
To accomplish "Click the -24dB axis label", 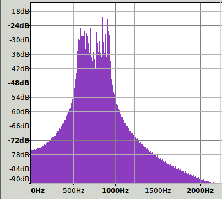I will (x=19, y=26).
